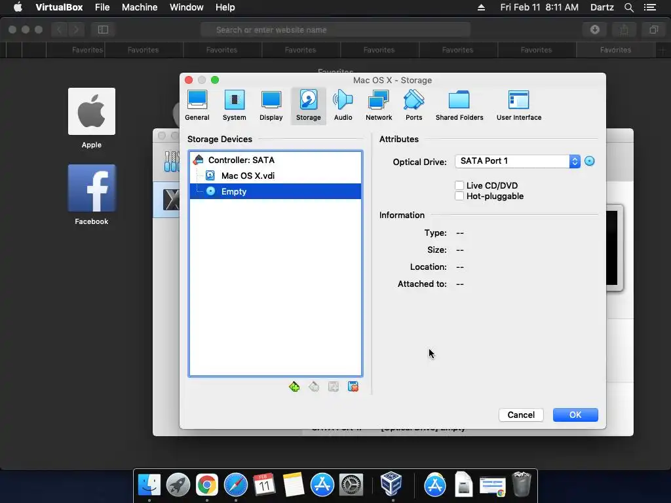The height and width of the screenshot is (503, 671).
Task: Select the Empty optical drive entry
Action: pos(276,191)
